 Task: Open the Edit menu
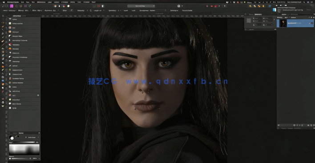(28, 2)
